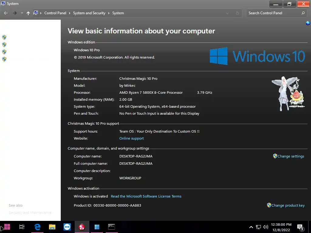Click Change settings for computer name
The width and height of the screenshot is (311, 233).
[291, 156]
